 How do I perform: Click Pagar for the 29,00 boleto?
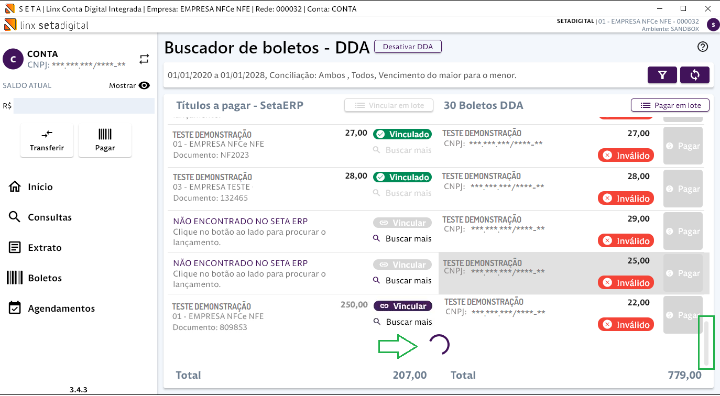click(x=683, y=232)
